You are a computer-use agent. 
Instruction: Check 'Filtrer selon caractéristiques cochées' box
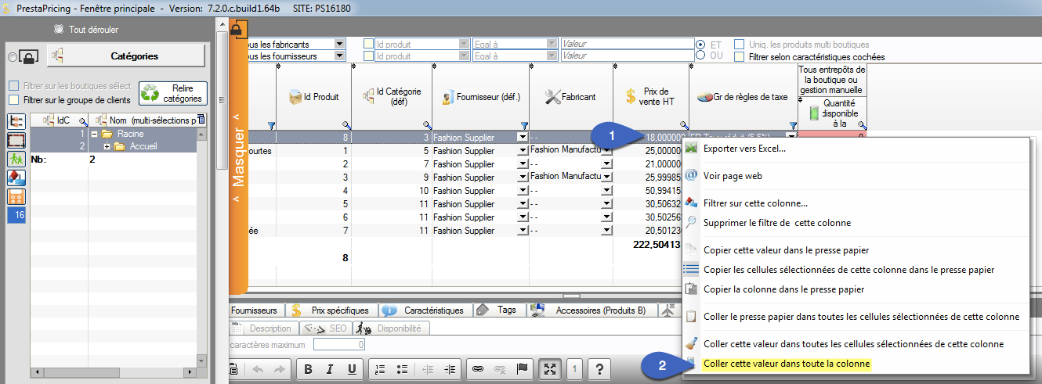pyautogui.click(x=739, y=57)
